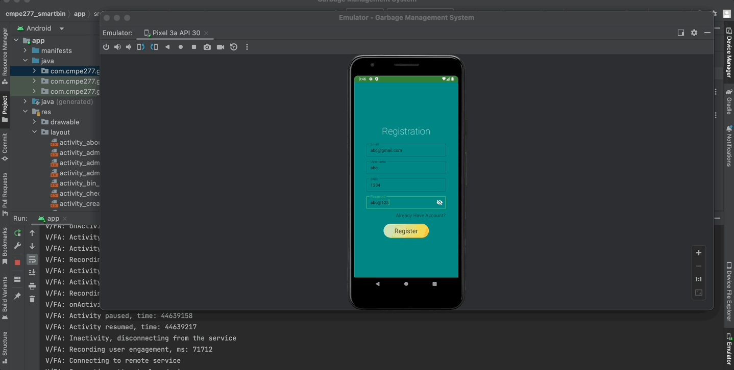The height and width of the screenshot is (370, 734).
Task: Clear all console output with trash icon
Action: [x=32, y=299]
